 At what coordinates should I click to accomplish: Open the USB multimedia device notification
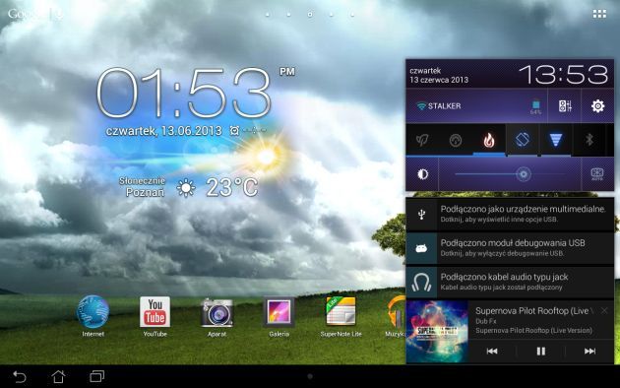point(510,214)
